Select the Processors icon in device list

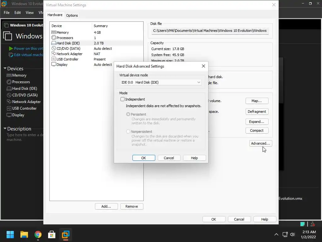[x=53, y=38]
